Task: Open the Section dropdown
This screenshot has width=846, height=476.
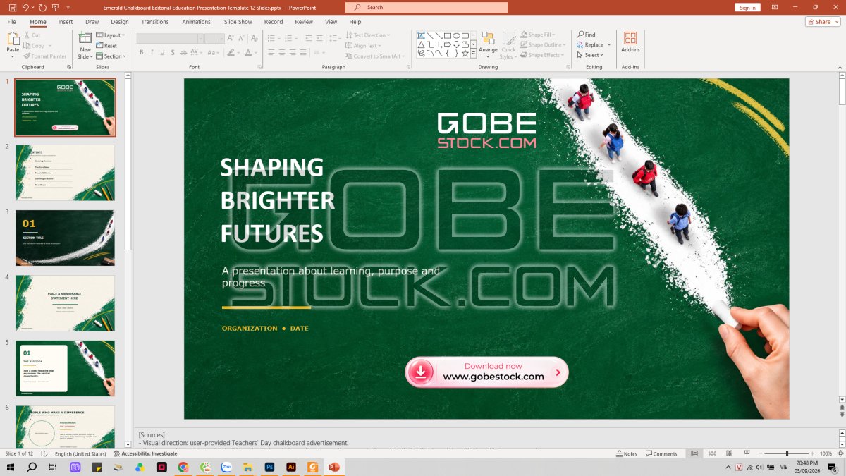Action: point(111,56)
